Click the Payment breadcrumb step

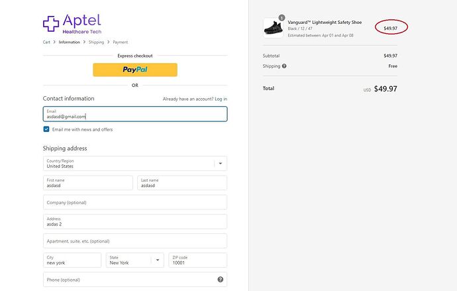(121, 42)
